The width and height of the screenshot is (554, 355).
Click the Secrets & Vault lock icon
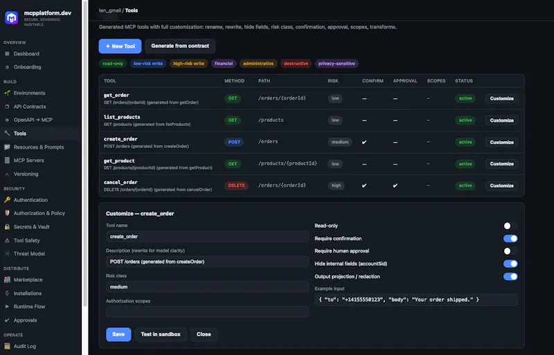coord(7,227)
